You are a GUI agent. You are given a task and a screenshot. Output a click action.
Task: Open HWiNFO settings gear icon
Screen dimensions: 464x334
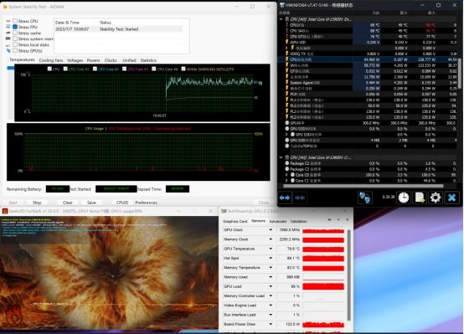[x=435, y=198]
